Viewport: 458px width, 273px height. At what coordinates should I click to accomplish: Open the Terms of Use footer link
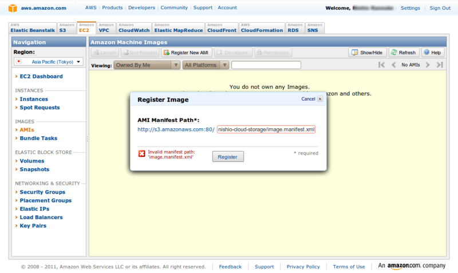[349, 267]
